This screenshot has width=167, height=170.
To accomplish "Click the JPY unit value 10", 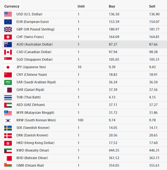I will 80,67.
